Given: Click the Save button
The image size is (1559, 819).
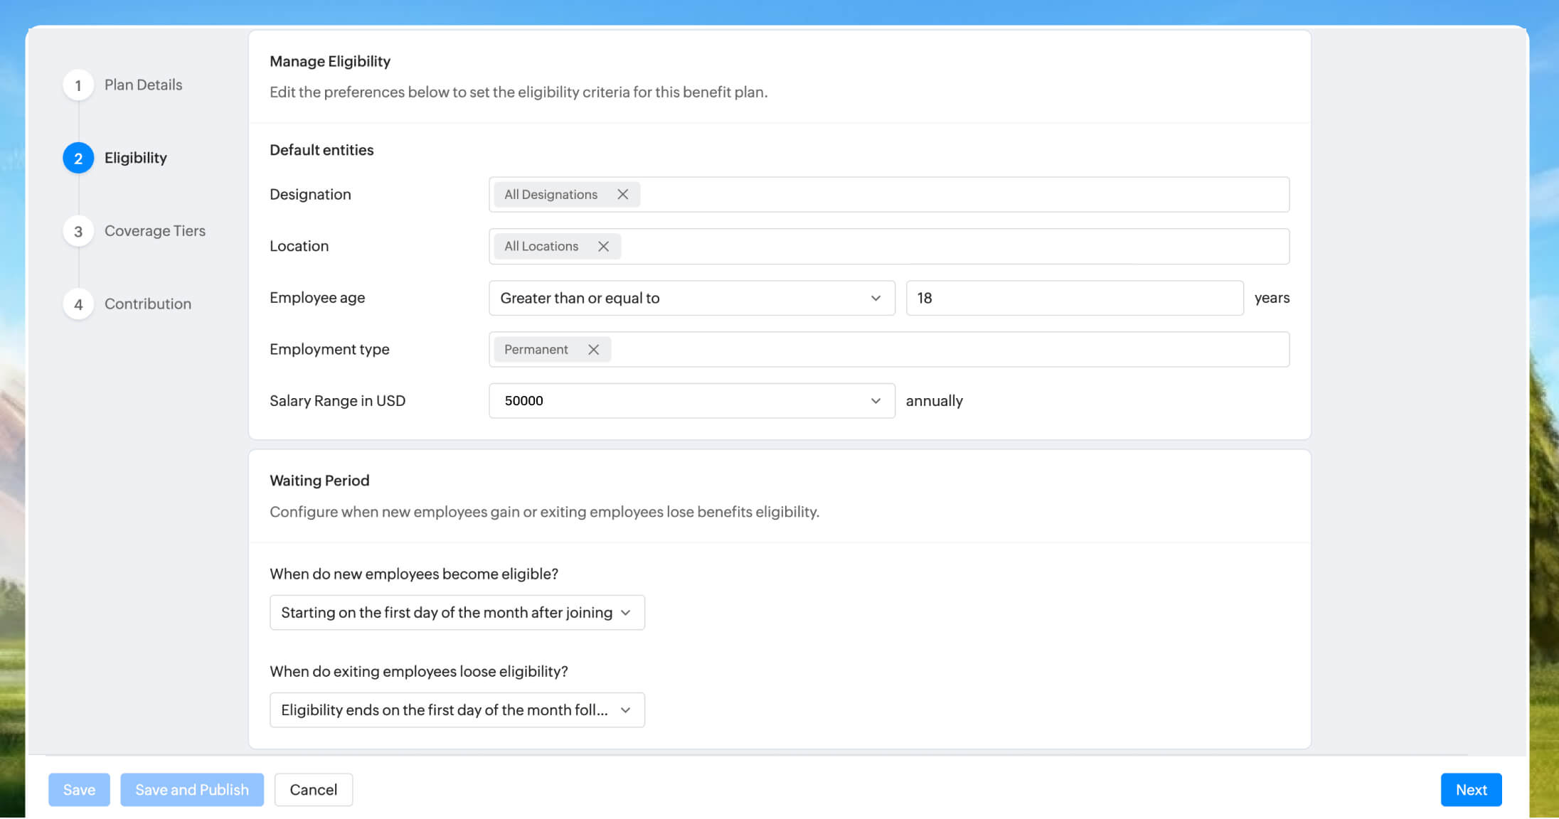Looking at the screenshot, I should pos(79,789).
